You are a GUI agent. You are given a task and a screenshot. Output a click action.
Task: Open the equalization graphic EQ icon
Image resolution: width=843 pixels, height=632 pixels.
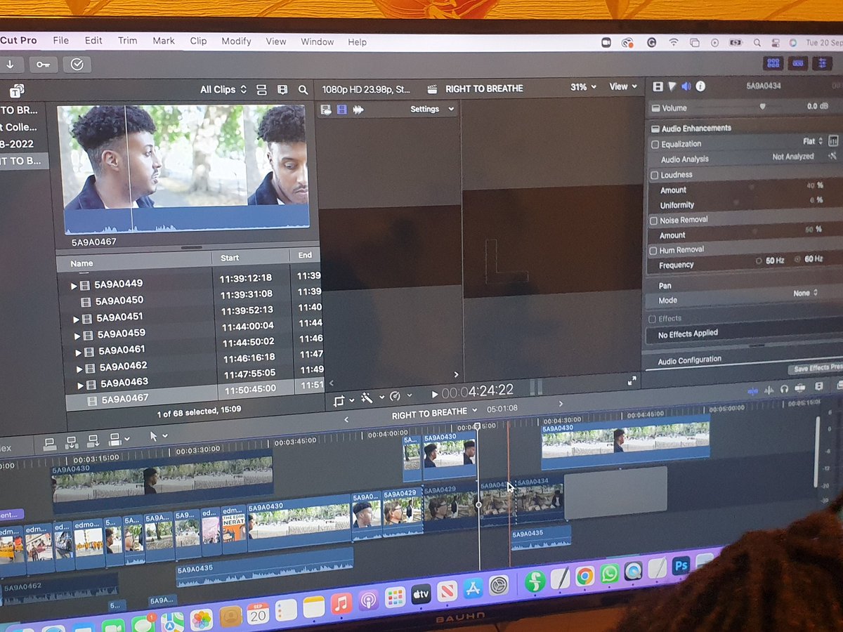coord(833,141)
